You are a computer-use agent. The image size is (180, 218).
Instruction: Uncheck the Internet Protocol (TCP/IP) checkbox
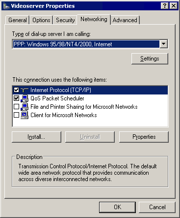[16, 90]
